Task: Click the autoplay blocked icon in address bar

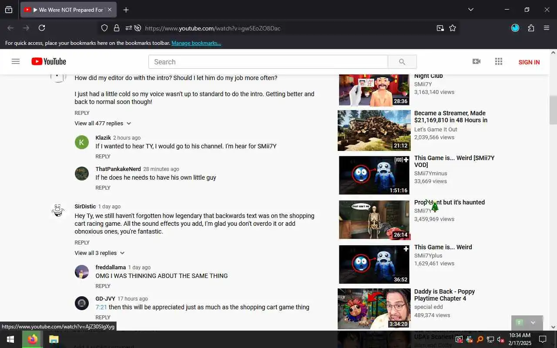Action: click(x=138, y=28)
